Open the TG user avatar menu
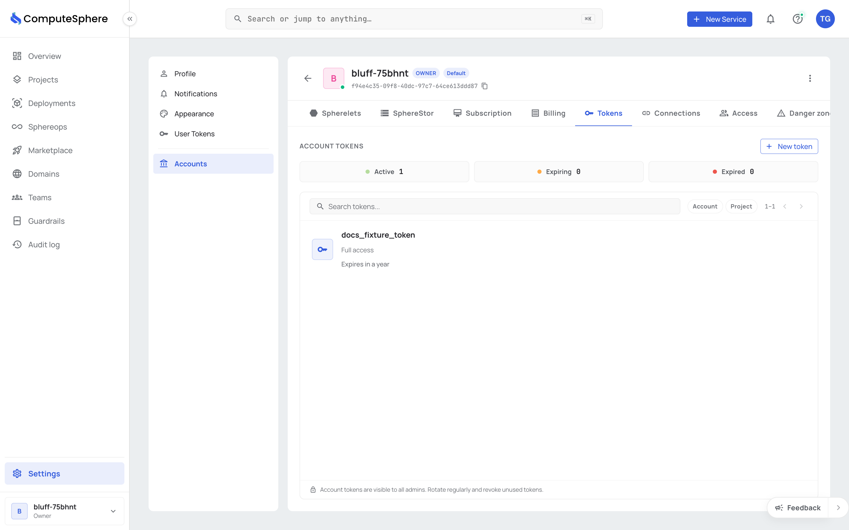The image size is (849, 530). click(x=825, y=19)
